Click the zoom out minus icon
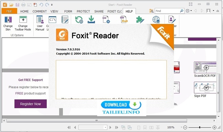The height and width of the screenshot is (132, 223). point(185,127)
